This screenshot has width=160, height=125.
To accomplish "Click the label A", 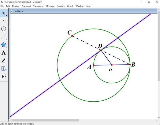I will coord(89,67).
